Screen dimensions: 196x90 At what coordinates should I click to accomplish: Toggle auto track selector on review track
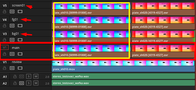(x=12, y=68)
